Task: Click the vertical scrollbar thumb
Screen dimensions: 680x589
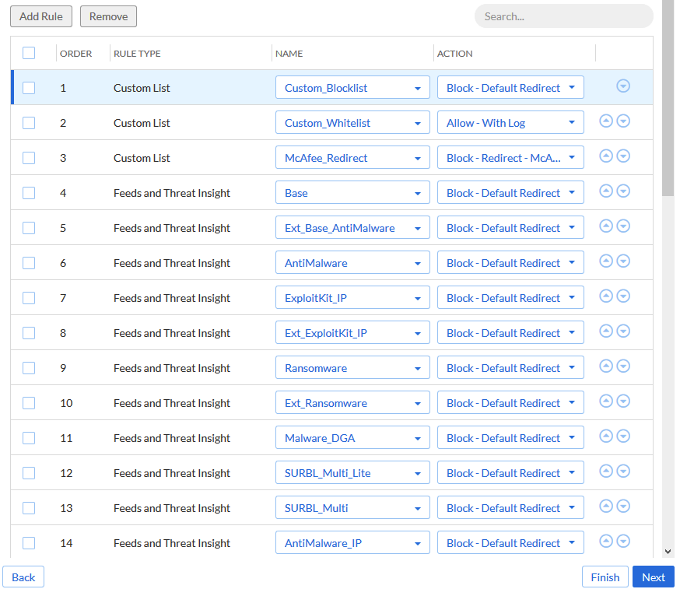Action: tap(668, 97)
